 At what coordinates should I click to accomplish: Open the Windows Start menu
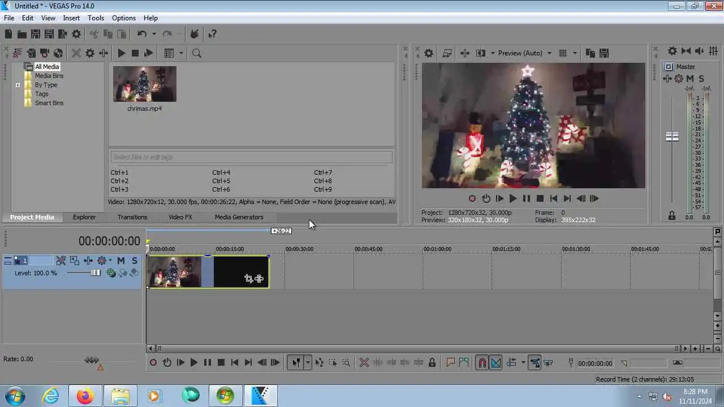(x=15, y=396)
